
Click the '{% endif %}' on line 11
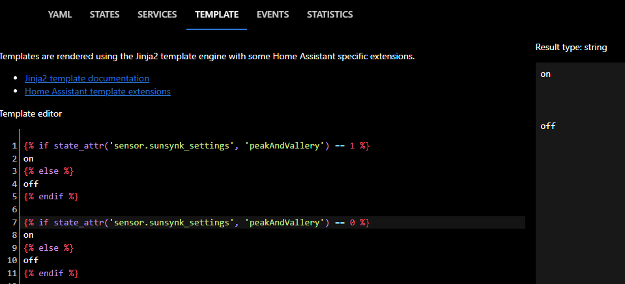click(x=51, y=273)
